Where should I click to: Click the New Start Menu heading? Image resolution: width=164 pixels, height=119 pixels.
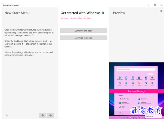click(17, 13)
